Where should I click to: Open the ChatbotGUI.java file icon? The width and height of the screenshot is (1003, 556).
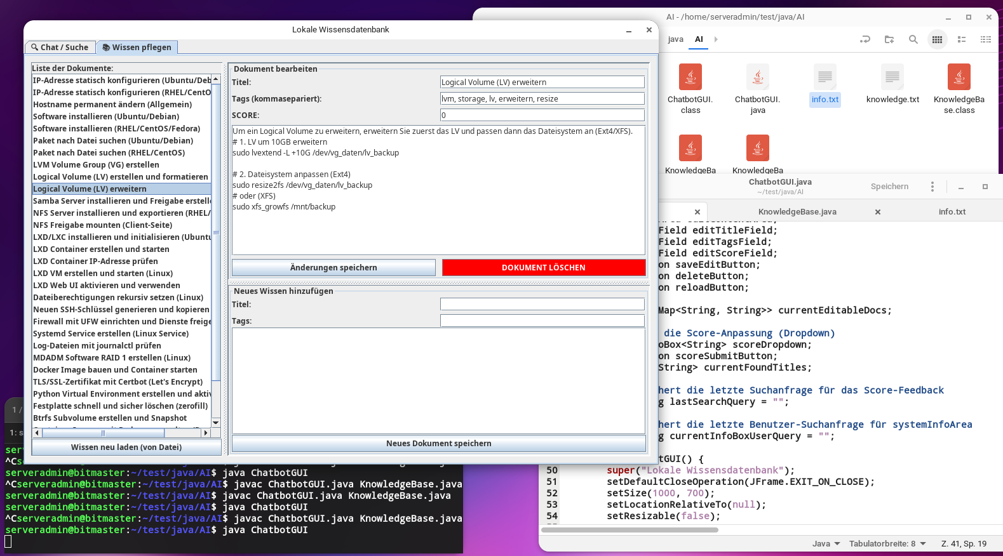point(758,78)
